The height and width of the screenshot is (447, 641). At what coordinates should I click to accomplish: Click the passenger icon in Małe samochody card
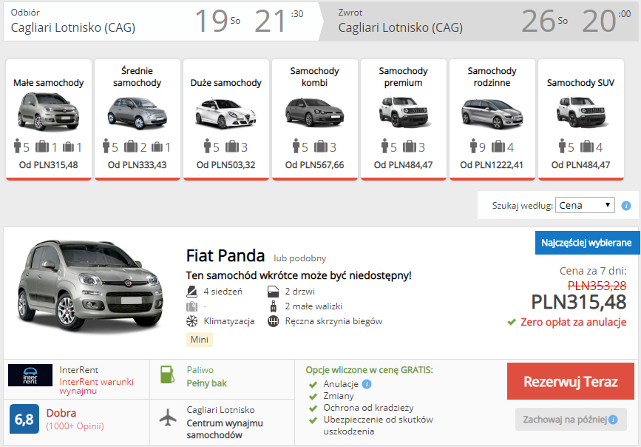coord(17,146)
